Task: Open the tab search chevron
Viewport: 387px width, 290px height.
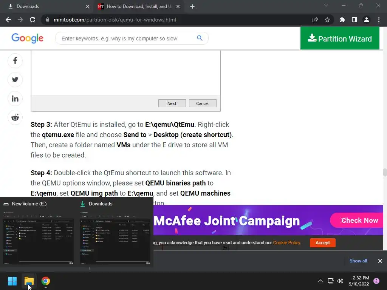Action: coord(326,5)
